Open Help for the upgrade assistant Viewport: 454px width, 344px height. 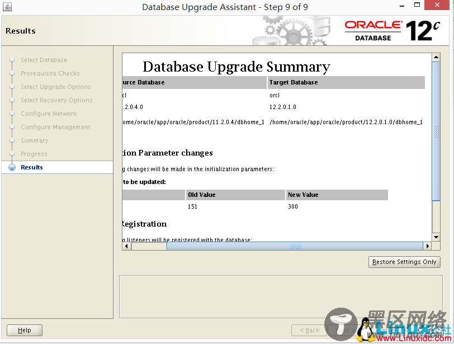(25, 330)
